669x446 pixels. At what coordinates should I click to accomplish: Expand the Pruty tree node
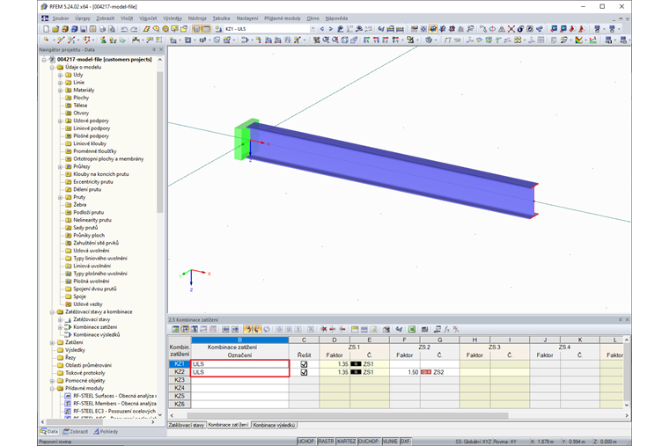[60, 197]
